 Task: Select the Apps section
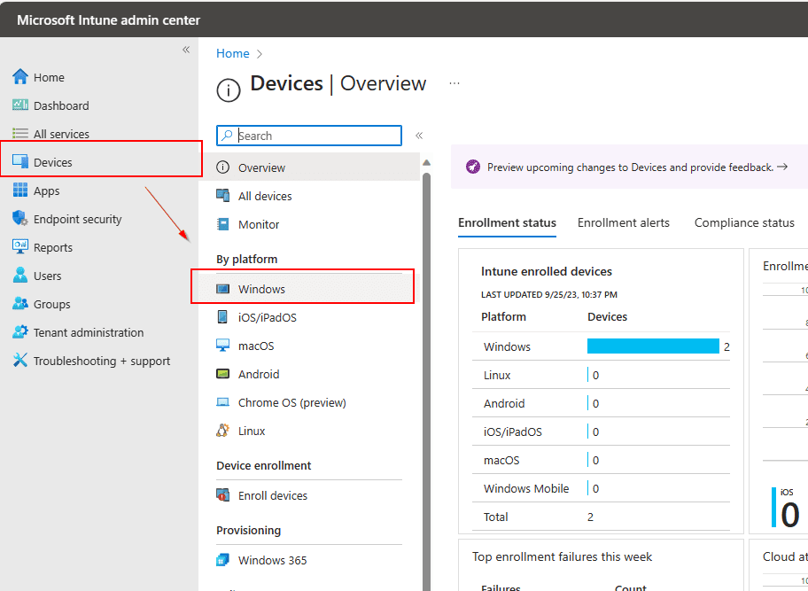tap(51, 191)
